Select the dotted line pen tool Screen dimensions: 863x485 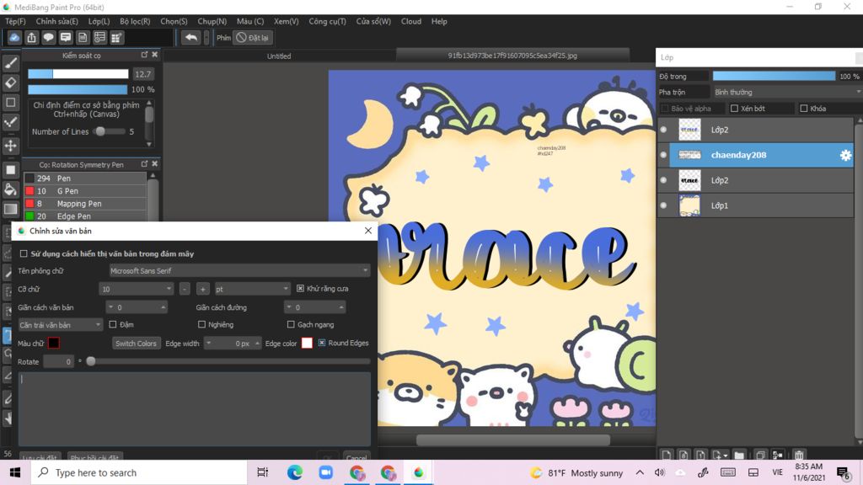coord(10,122)
